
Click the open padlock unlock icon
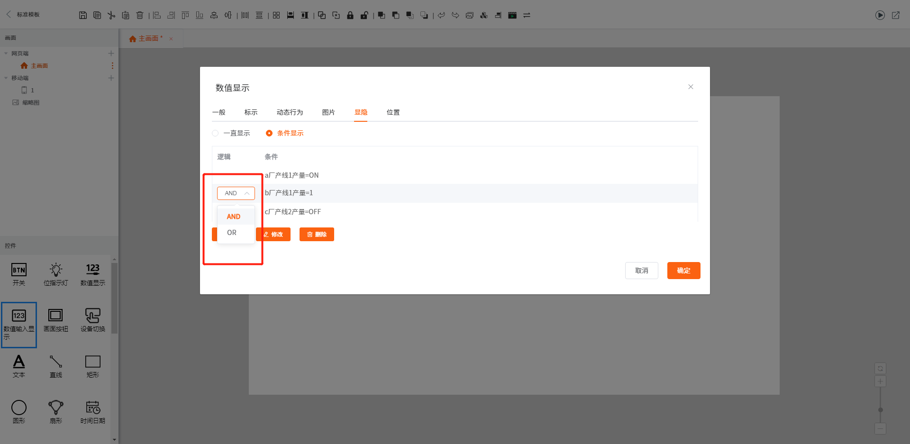pos(364,15)
